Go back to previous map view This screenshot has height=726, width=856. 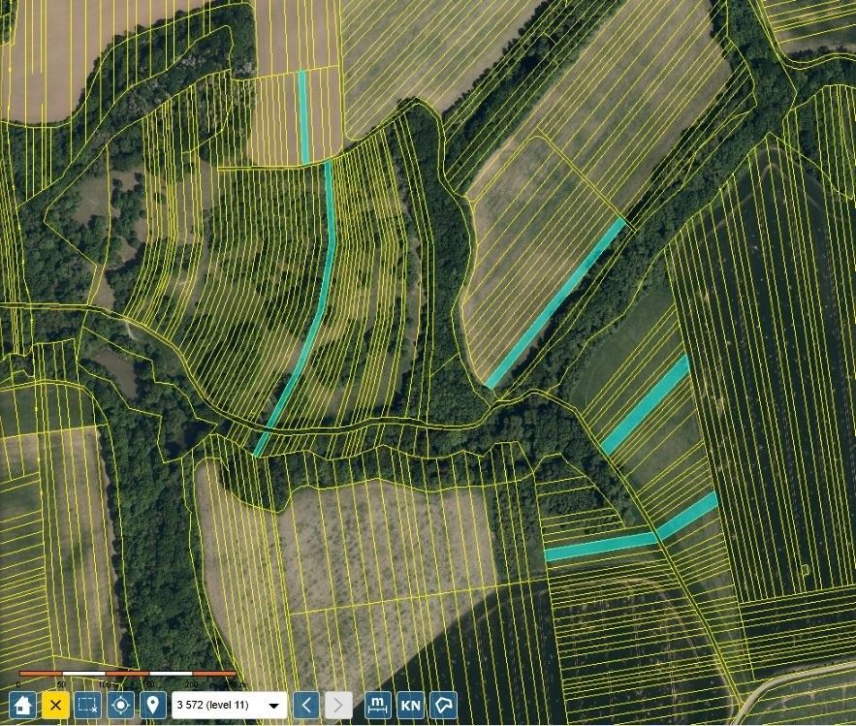306,705
